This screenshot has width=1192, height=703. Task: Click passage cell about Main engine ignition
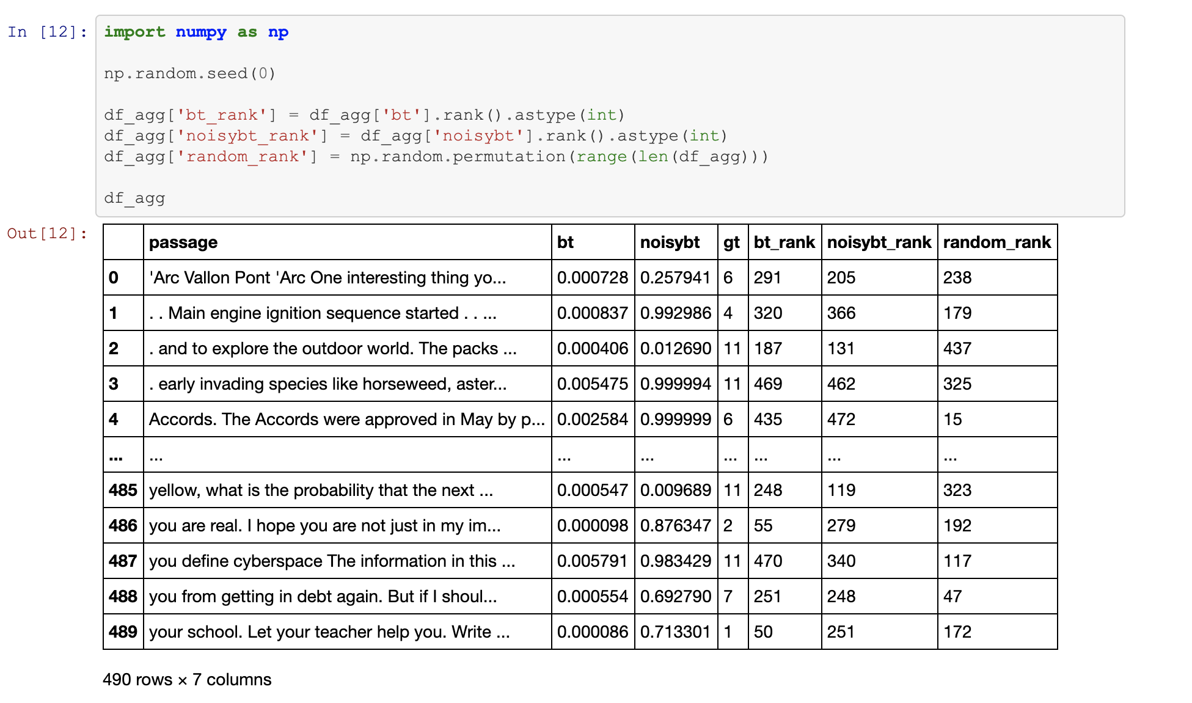[323, 313]
